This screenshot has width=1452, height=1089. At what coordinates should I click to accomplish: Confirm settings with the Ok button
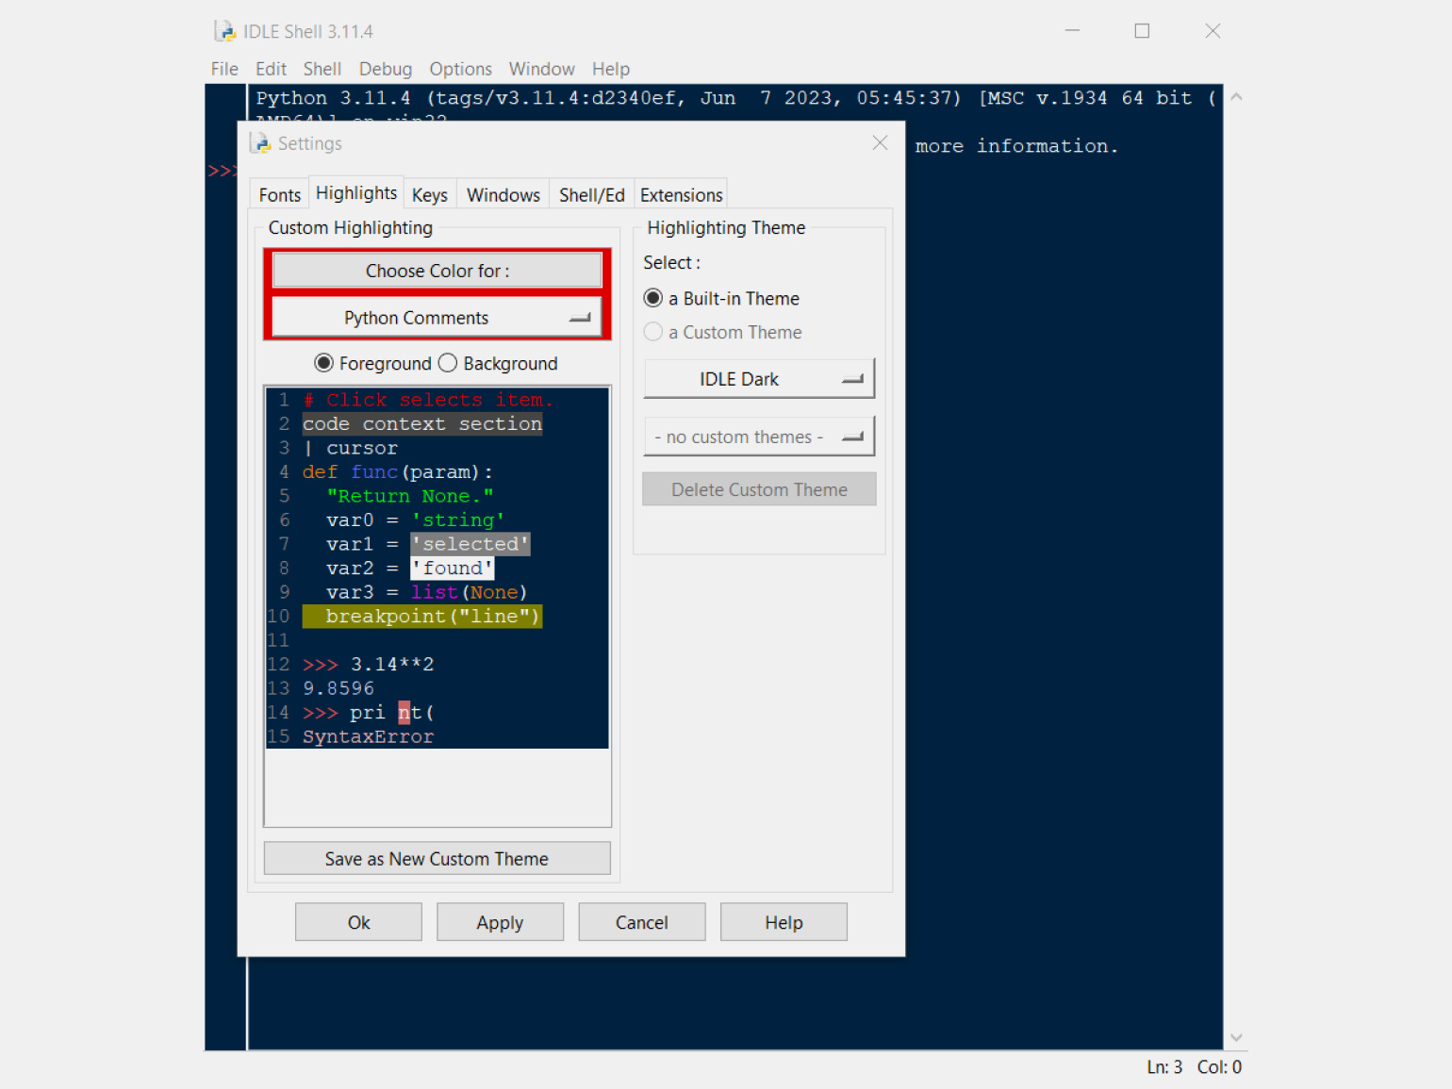click(x=358, y=922)
